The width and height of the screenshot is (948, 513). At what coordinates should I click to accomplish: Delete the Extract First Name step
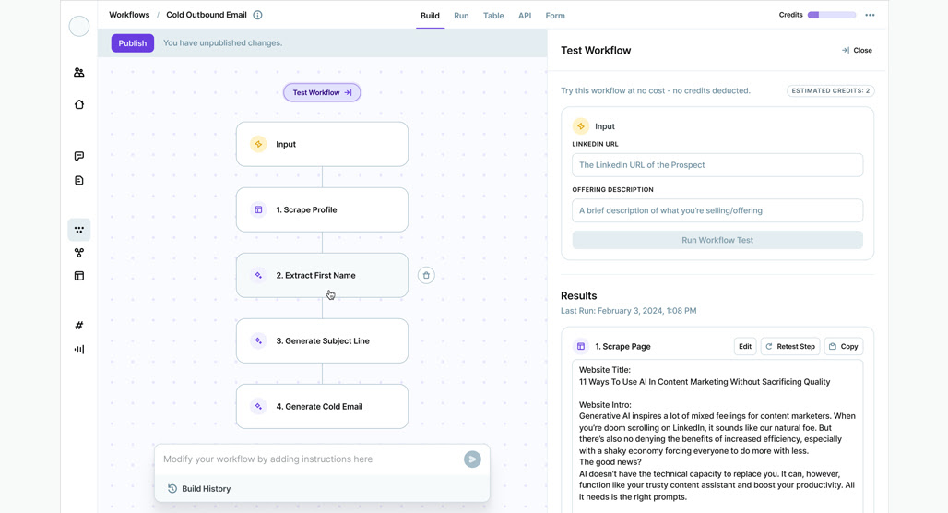point(426,275)
